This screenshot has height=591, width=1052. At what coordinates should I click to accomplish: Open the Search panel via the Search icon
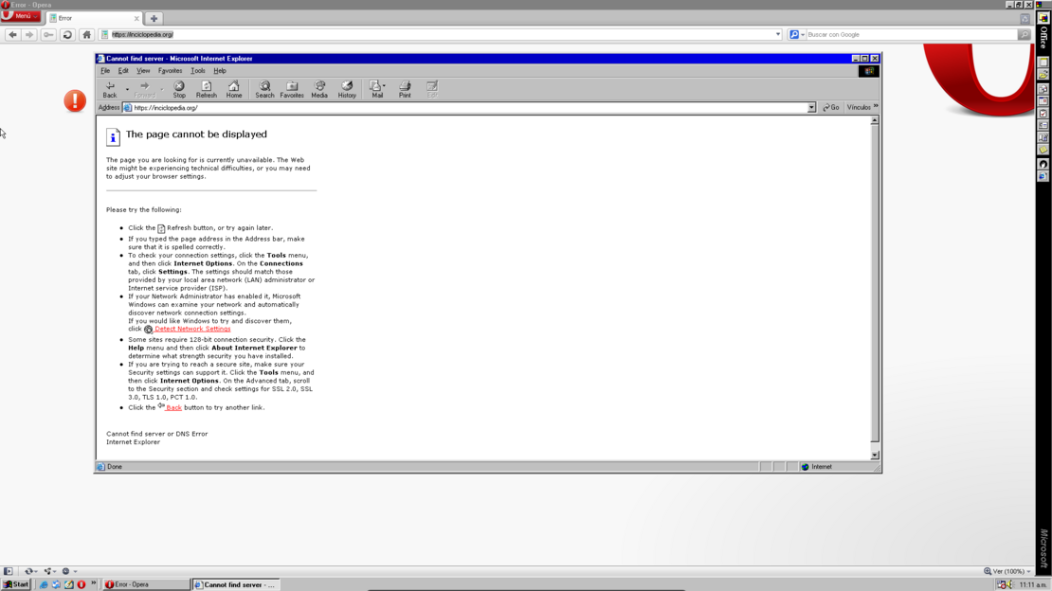click(x=264, y=88)
